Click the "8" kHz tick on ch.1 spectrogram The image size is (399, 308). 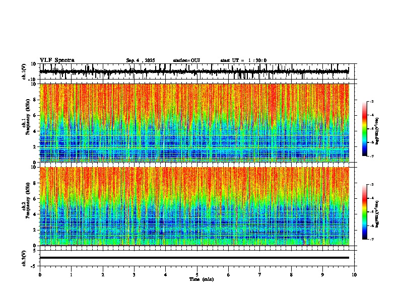(x=35, y=100)
